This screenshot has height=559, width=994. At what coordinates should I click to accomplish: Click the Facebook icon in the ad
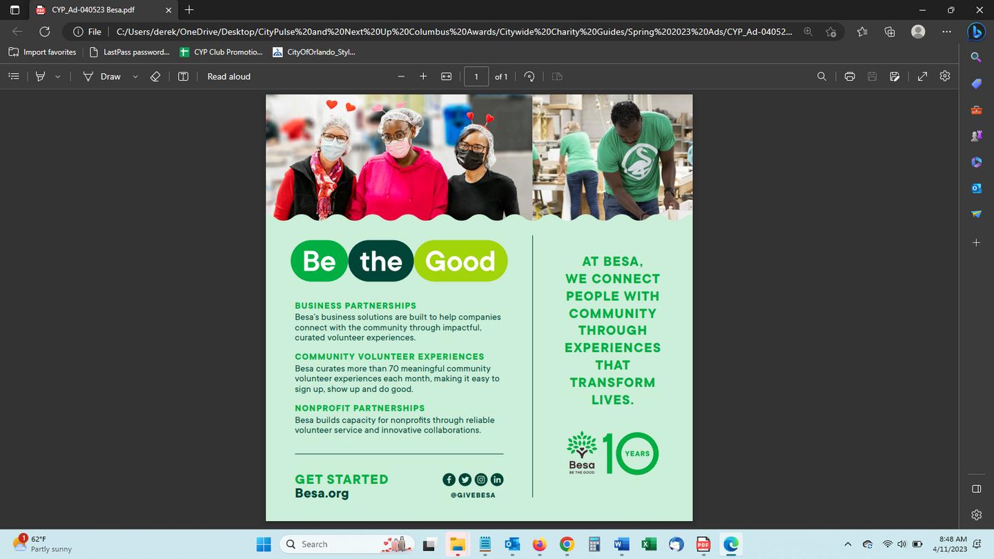tap(449, 480)
